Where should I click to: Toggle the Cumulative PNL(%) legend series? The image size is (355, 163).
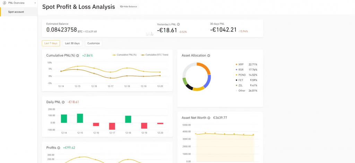(x=125, y=55)
